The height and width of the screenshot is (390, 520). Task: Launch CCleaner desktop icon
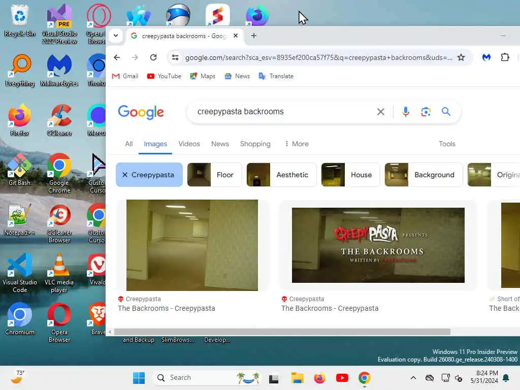[x=59, y=120]
